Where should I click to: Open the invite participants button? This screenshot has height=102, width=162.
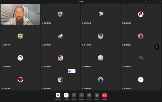[82, 95]
